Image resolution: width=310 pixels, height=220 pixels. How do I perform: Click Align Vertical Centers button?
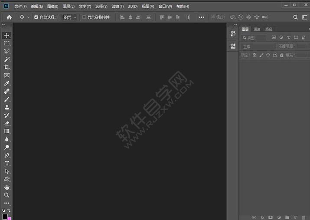click(170, 17)
